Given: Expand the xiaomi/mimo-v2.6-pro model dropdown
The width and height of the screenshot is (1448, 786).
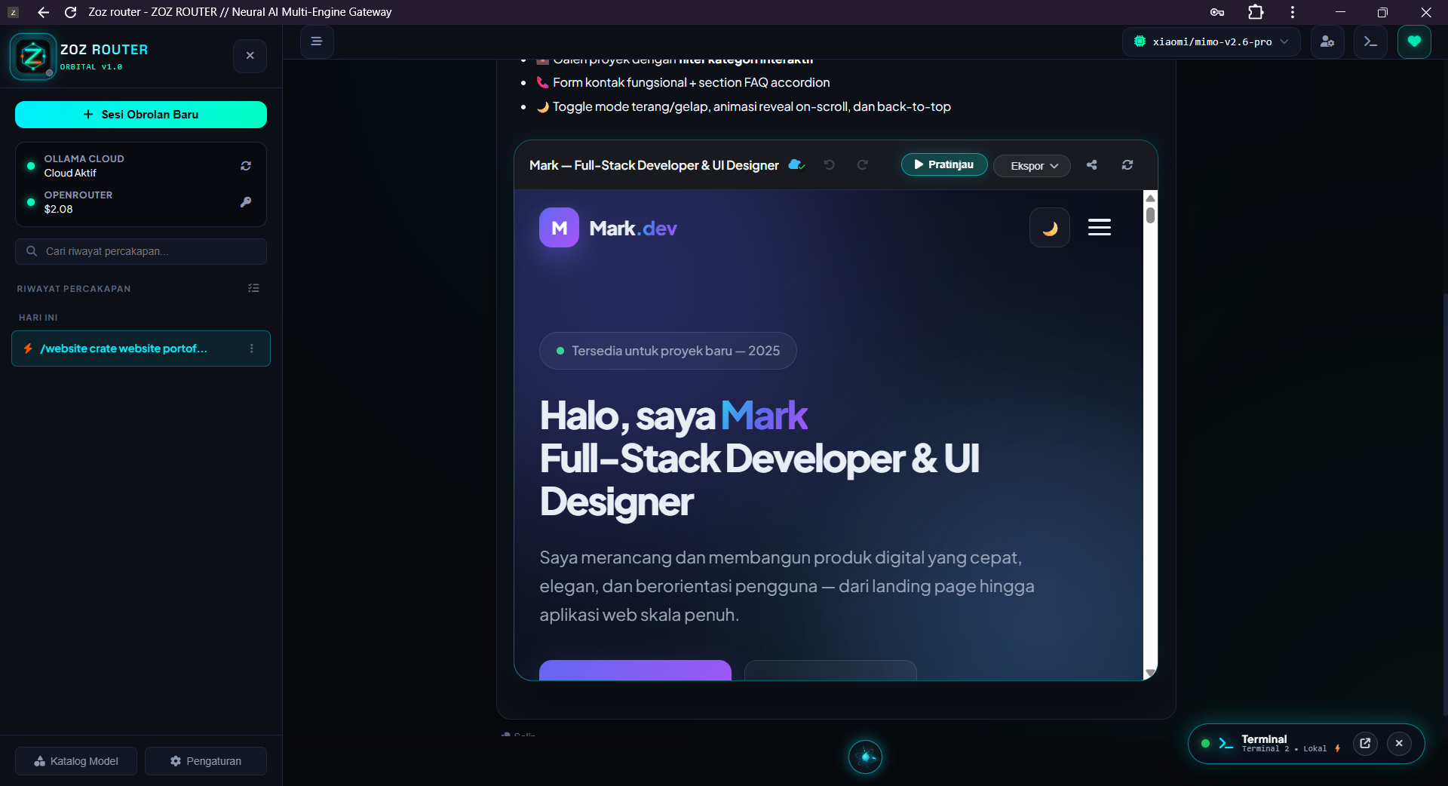Looking at the screenshot, I should click(x=1211, y=41).
